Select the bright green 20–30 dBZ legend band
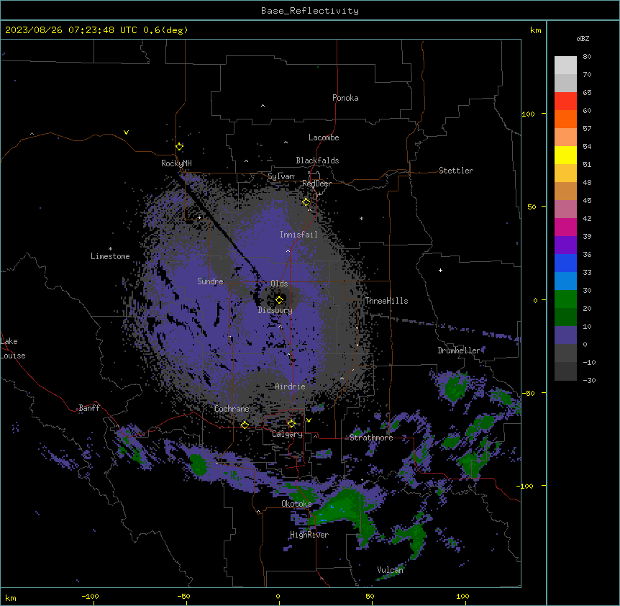 [565, 299]
